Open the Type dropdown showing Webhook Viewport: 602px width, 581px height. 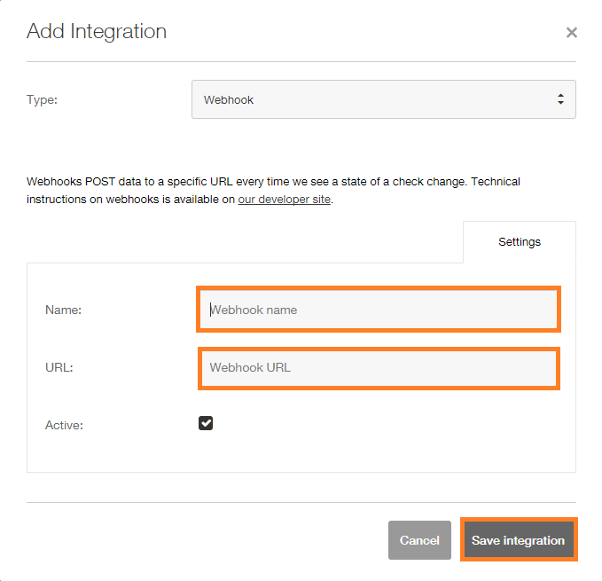coord(383,99)
